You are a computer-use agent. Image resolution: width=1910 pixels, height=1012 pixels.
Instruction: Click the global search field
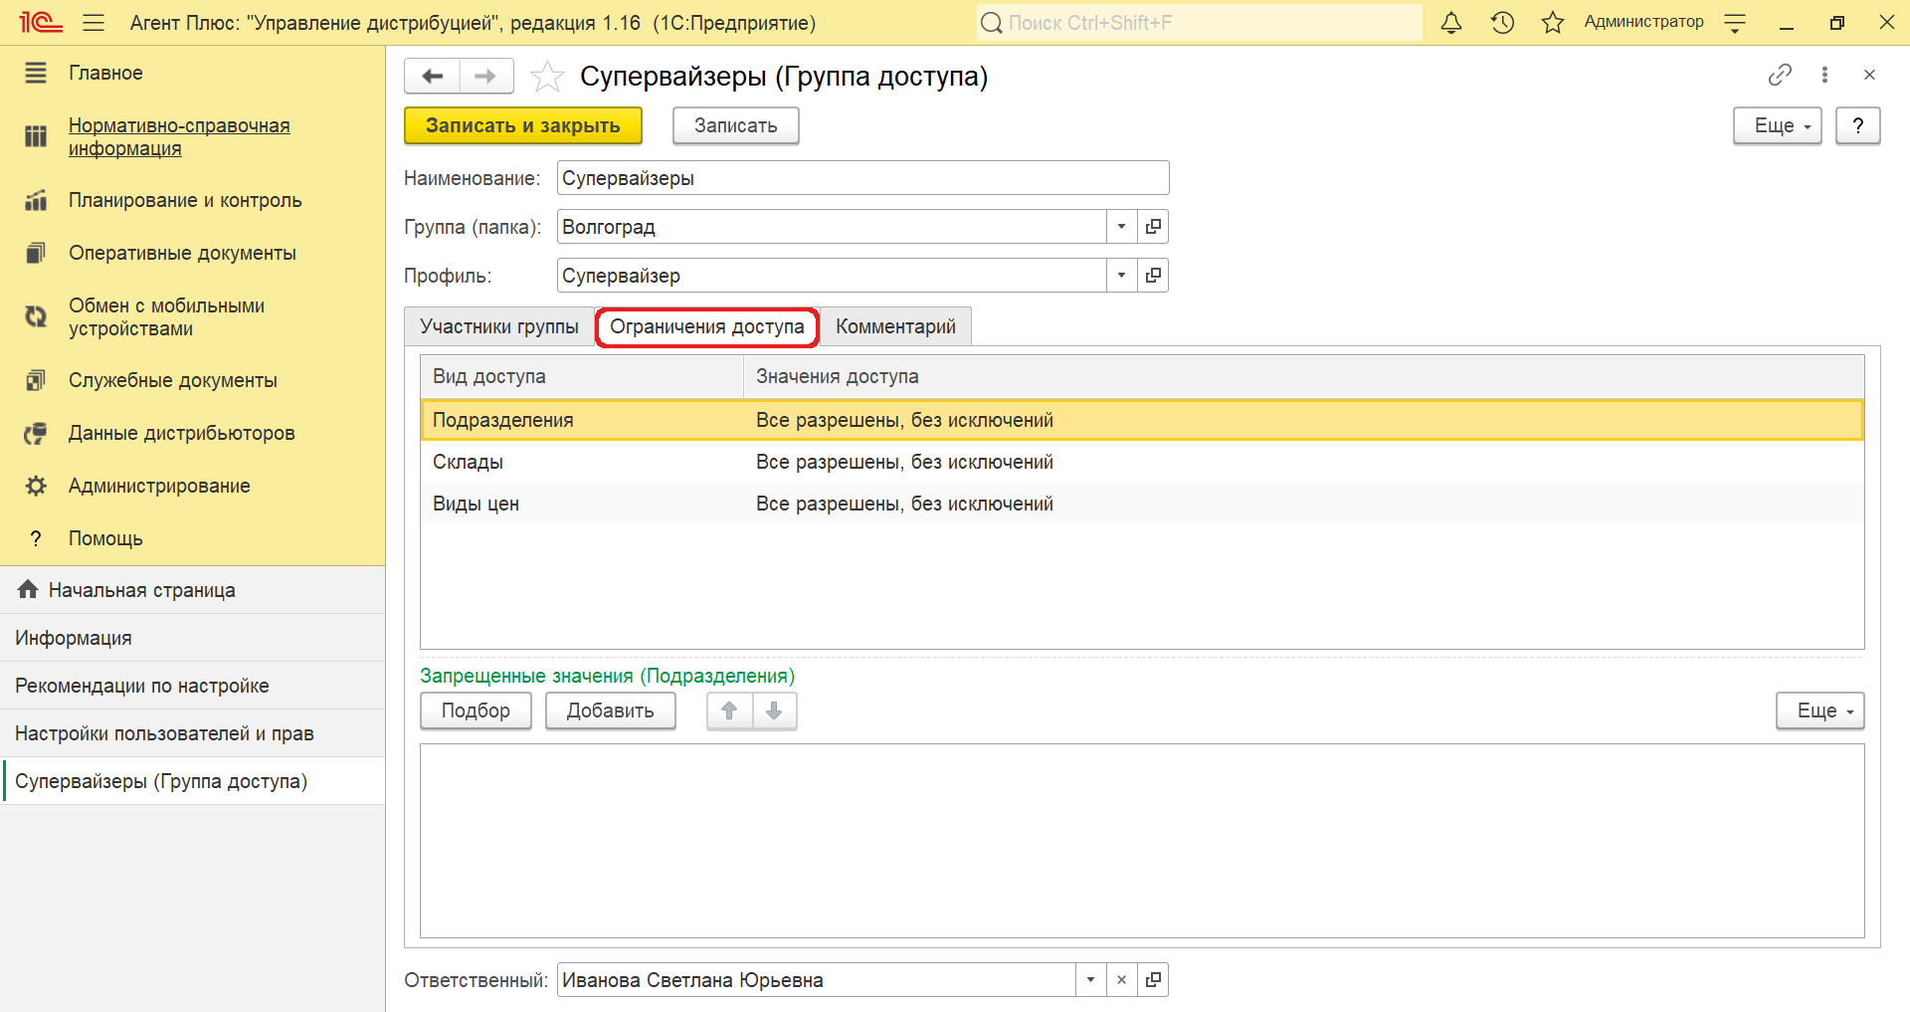pos(1199,22)
